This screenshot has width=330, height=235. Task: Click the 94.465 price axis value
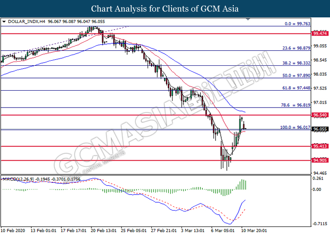coord(320,173)
